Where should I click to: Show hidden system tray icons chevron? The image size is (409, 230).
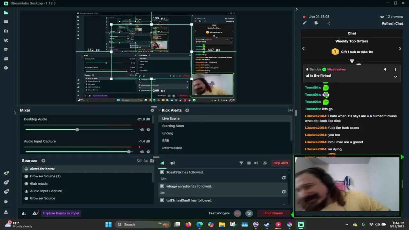(x=347, y=225)
